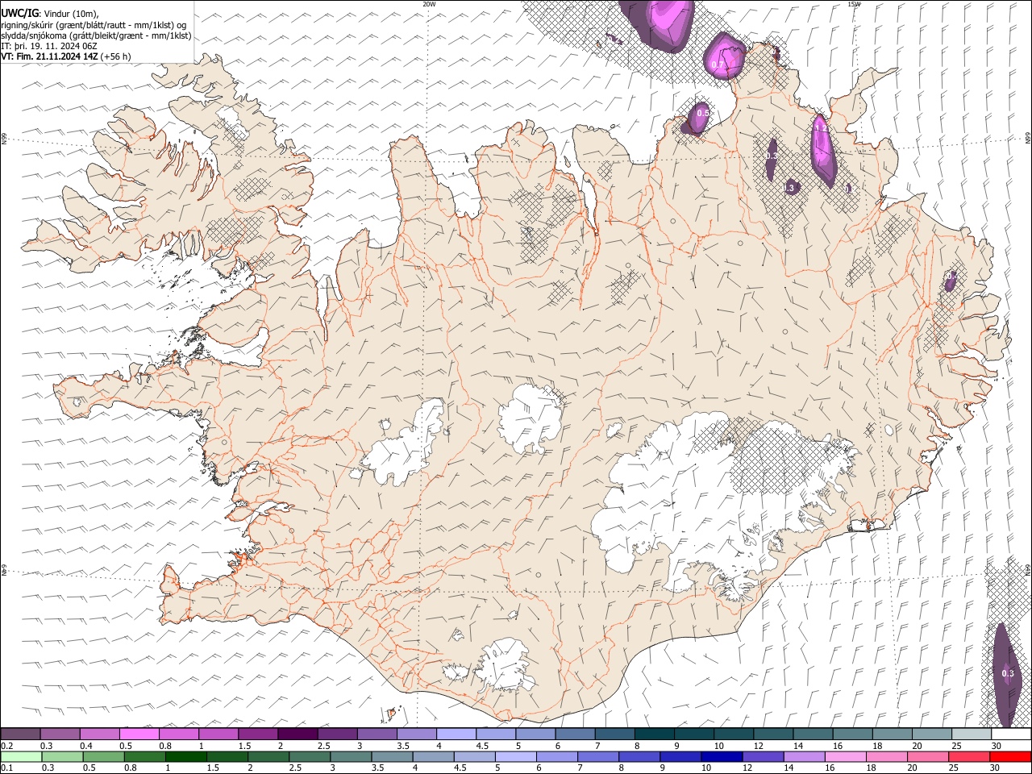Click the '0.7' value on the magenta blob
The width and height of the screenshot is (1032, 774).
point(718,64)
